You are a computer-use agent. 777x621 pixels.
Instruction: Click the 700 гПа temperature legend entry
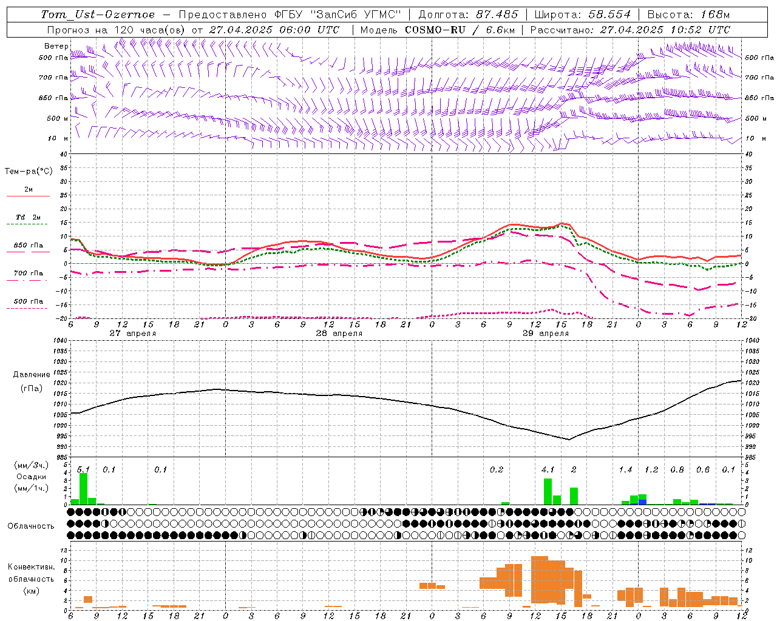point(28,274)
